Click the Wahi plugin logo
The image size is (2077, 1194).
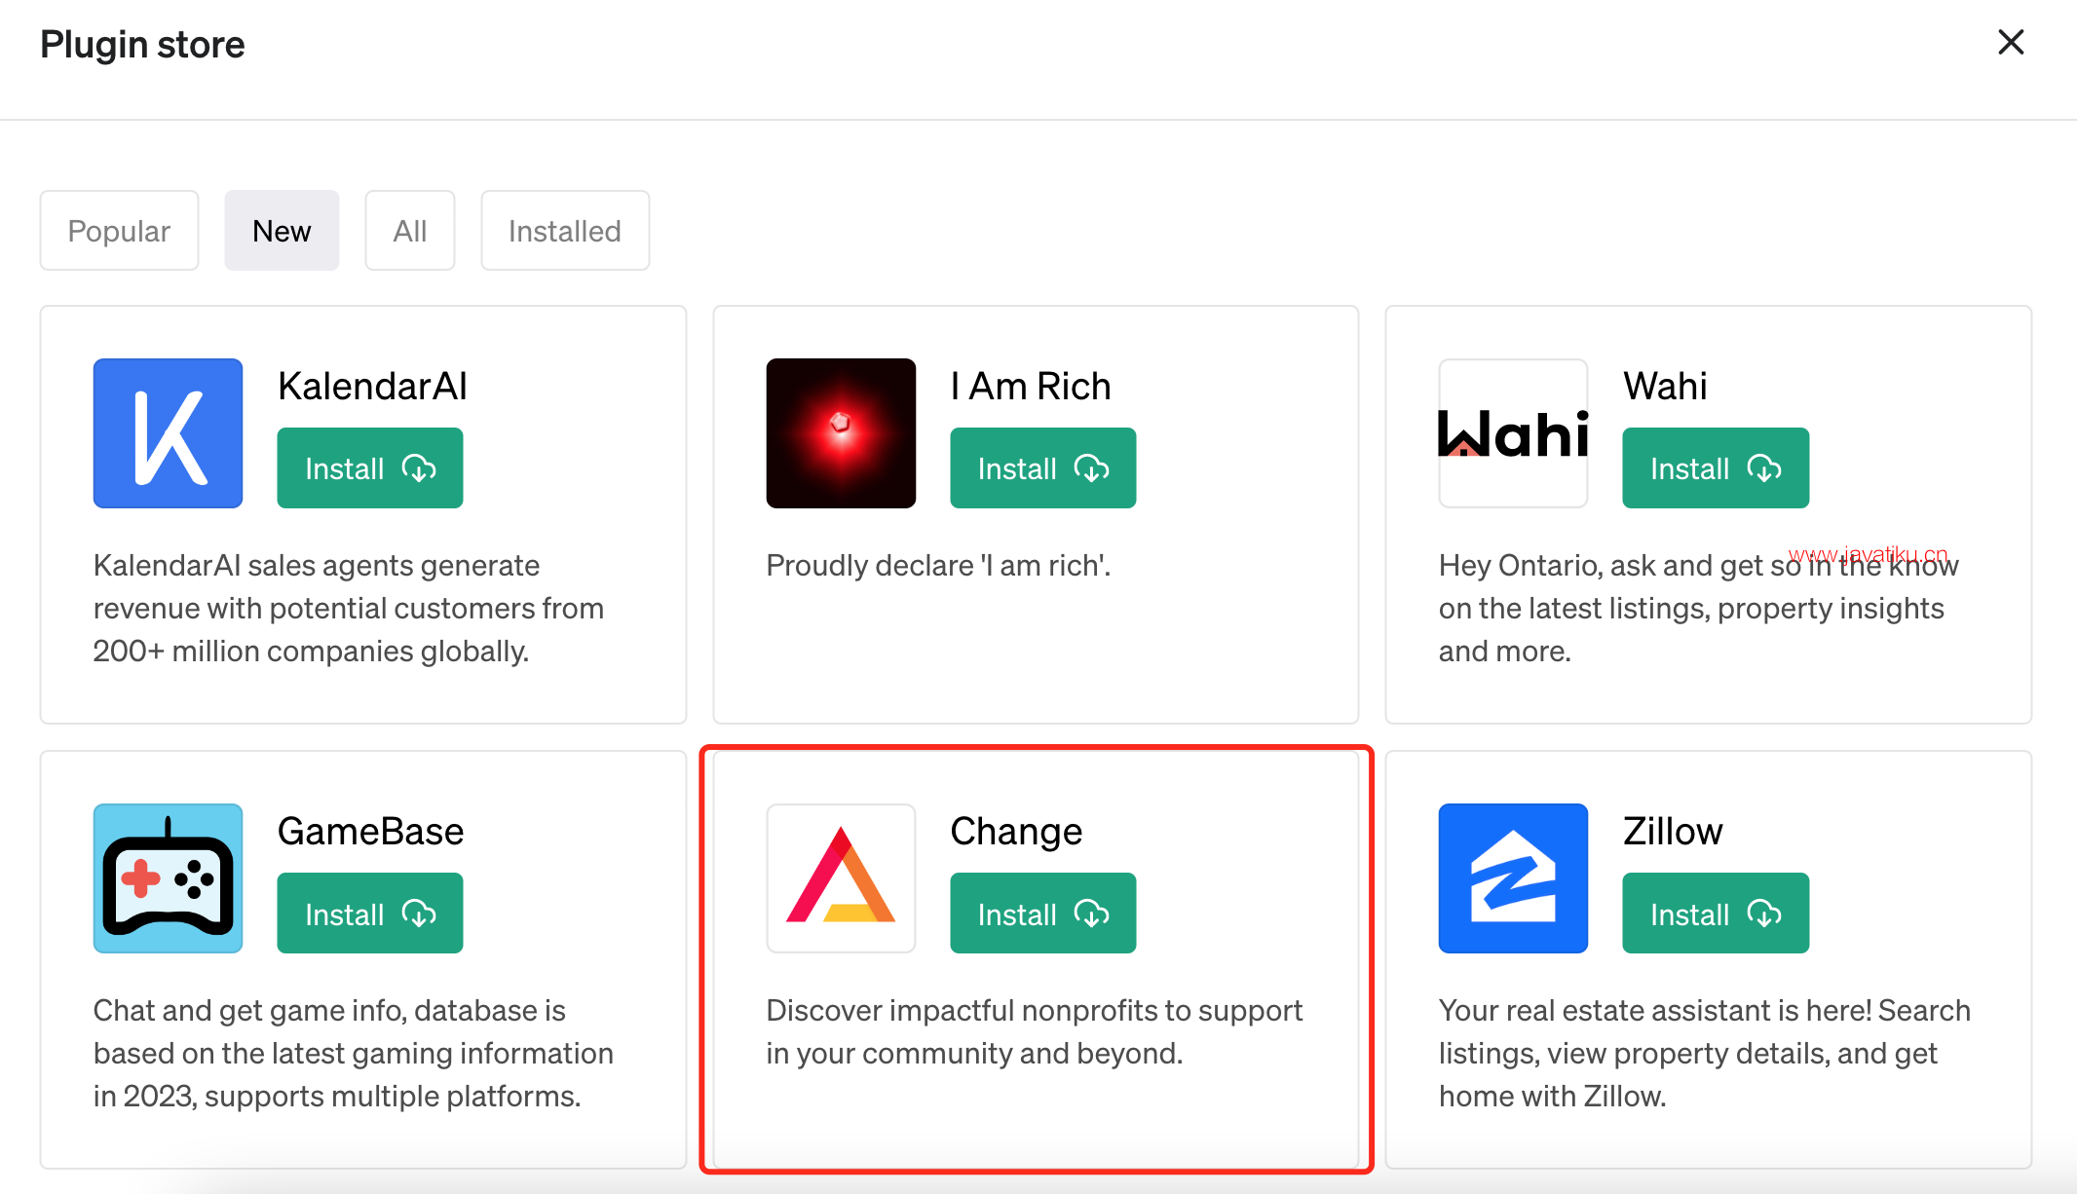pyautogui.click(x=1513, y=433)
